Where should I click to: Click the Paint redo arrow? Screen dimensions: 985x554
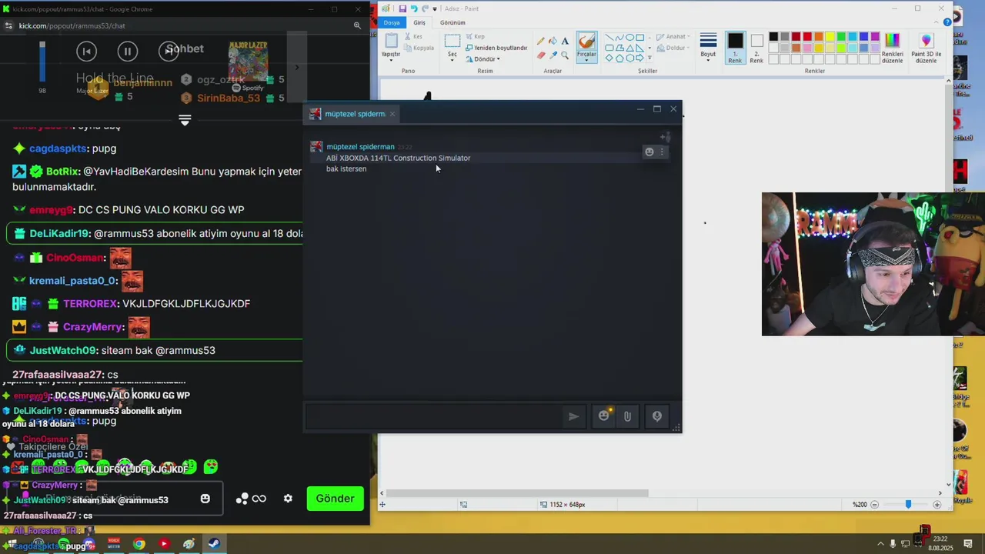[425, 8]
